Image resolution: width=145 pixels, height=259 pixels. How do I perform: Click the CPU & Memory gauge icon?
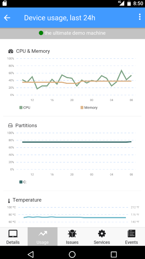11,51
